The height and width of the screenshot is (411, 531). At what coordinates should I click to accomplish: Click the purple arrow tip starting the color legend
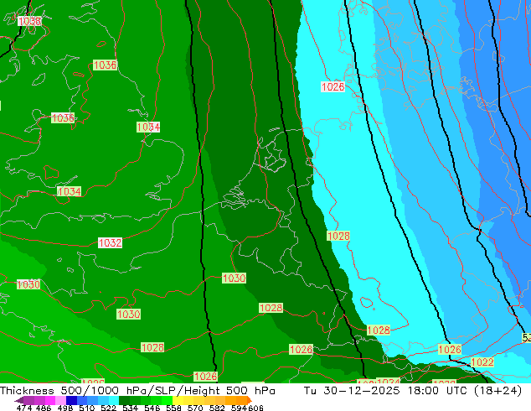[19, 400]
